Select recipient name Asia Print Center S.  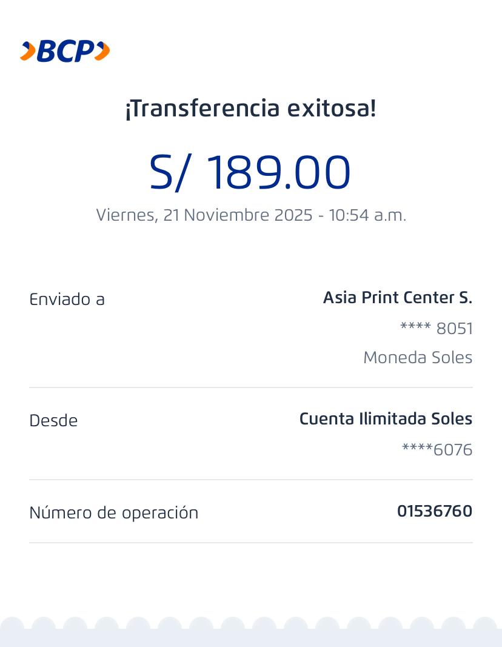pyautogui.click(x=397, y=298)
